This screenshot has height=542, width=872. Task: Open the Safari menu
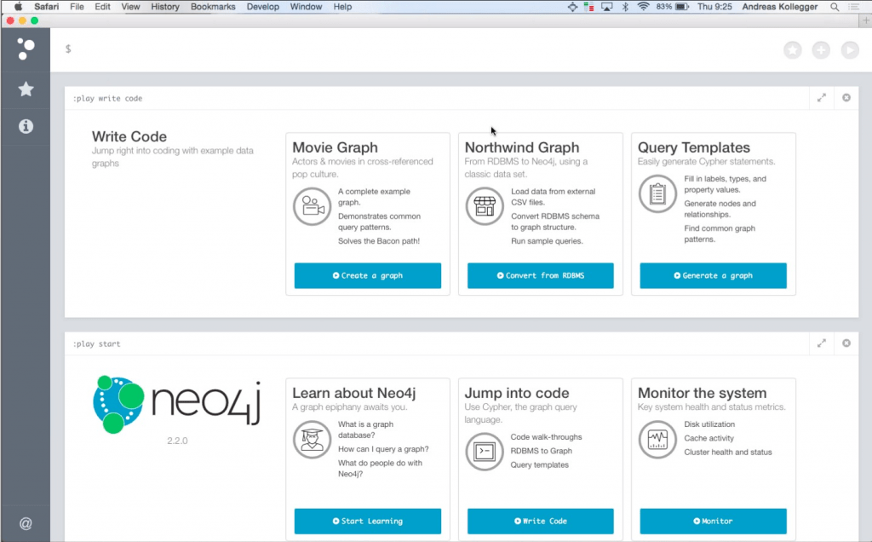[x=46, y=7]
